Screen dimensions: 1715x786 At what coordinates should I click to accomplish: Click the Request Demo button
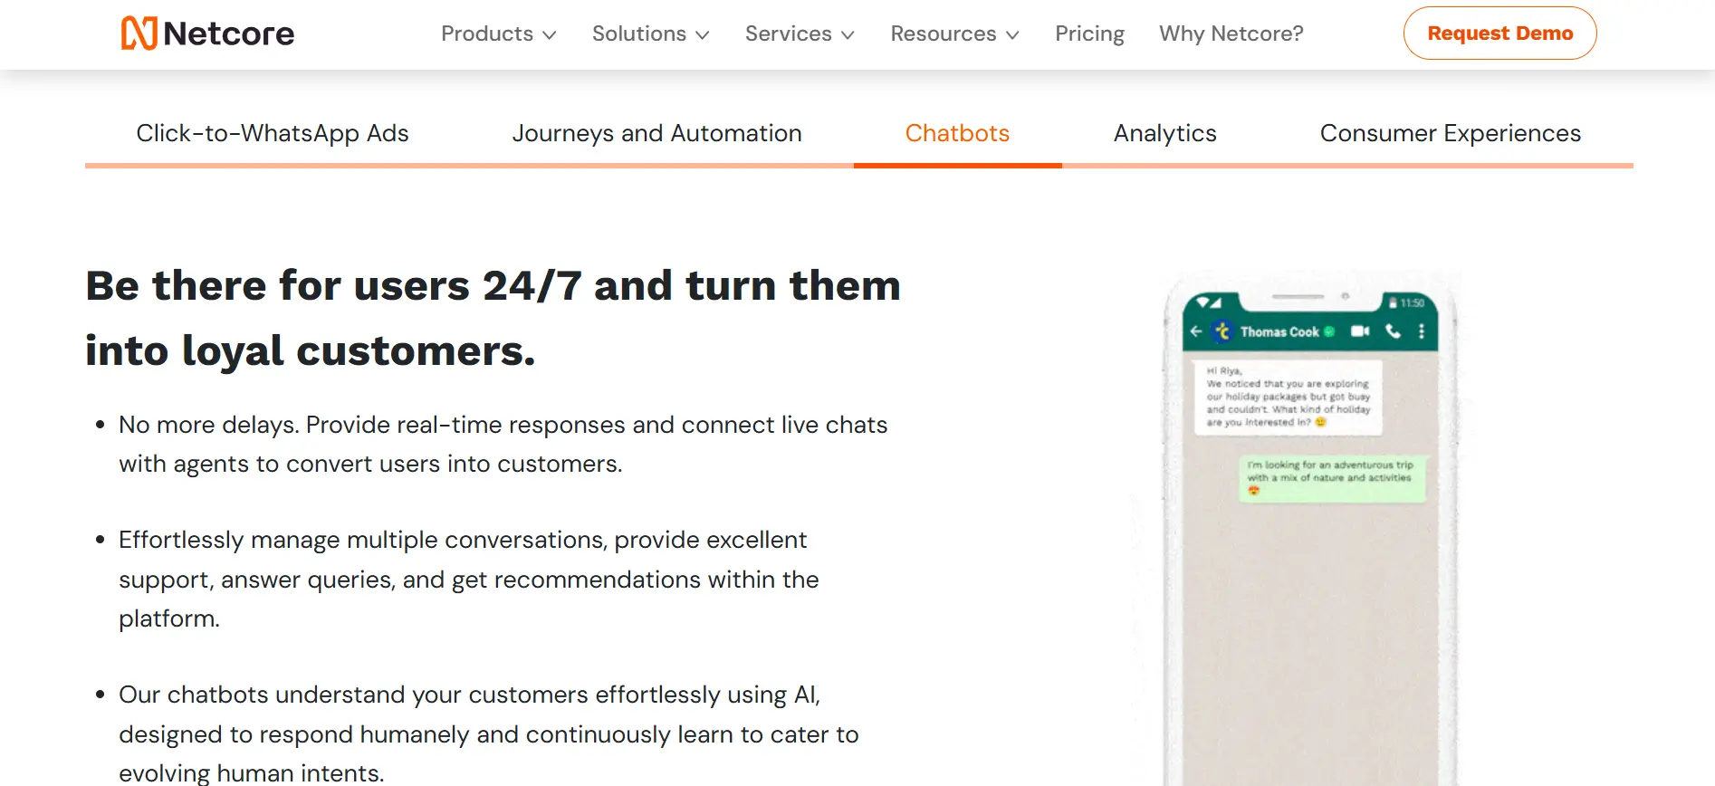click(x=1499, y=33)
